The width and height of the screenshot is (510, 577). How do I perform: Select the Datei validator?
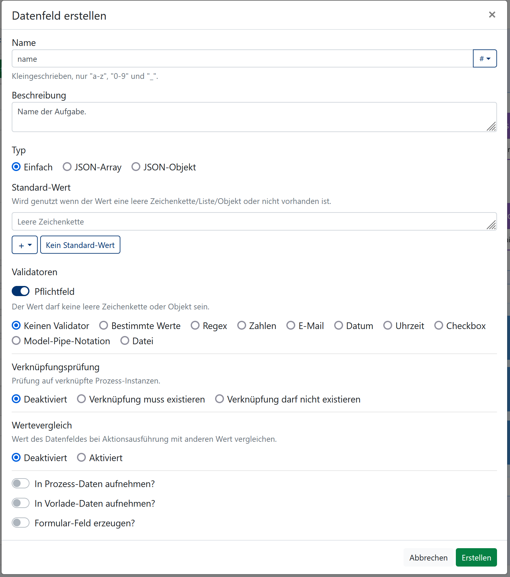coord(125,341)
